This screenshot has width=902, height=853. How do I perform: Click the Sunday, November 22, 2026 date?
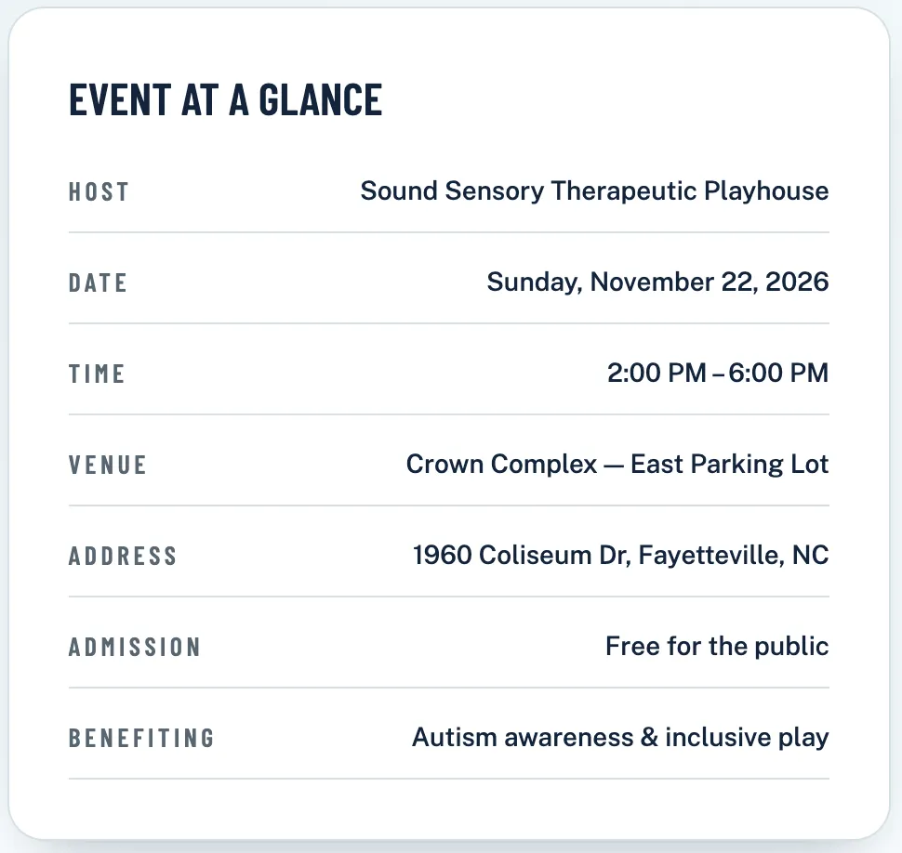point(657,282)
